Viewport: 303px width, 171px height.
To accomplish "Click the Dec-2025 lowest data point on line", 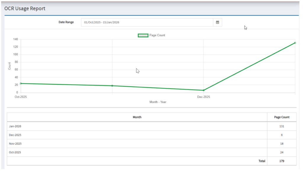I will (x=204, y=90).
